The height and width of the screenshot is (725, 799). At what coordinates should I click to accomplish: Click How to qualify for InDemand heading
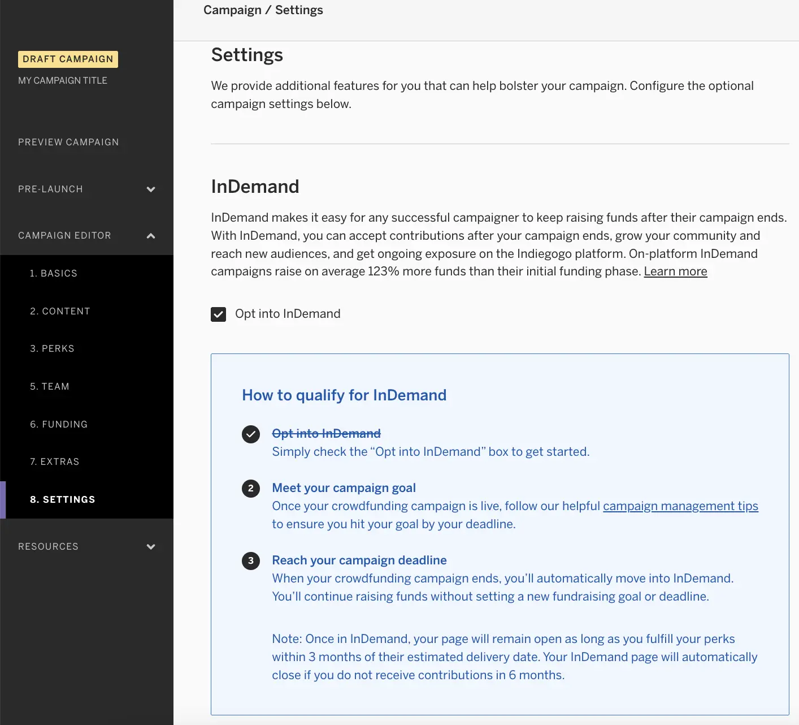click(344, 395)
